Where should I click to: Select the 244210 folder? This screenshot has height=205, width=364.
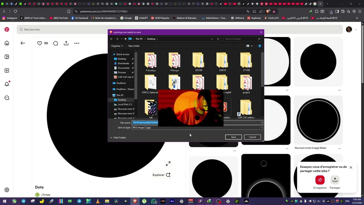point(222,62)
